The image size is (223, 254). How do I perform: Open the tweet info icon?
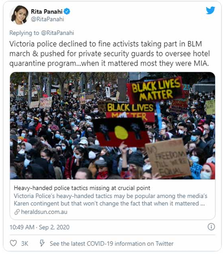[211, 227]
